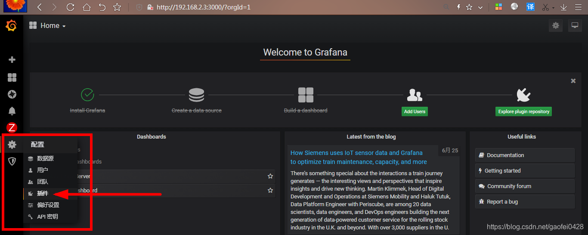Click the lightning bolt icon in address bar
This screenshot has width=588, height=235.
point(458,7)
